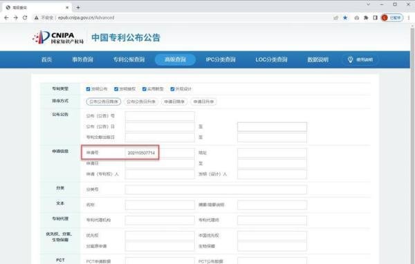The image size is (415, 264).
Task: Click the 专利文献出版日 end date field
Action: tap(272, 138)
